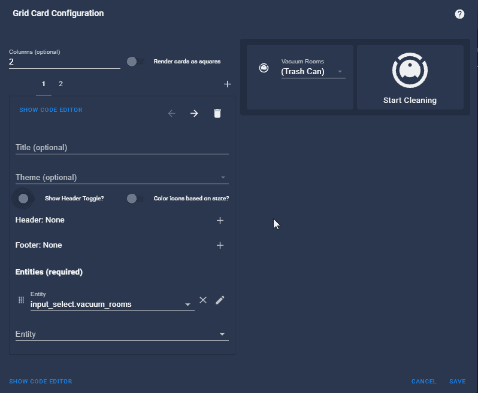Toggle Render cards as squares switch
The height and width of the screenshot is (393, 478).
(136, 62)
